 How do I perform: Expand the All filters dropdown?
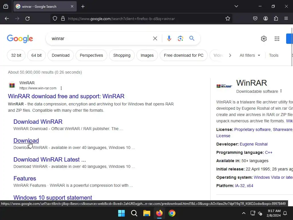pos(250,55)
